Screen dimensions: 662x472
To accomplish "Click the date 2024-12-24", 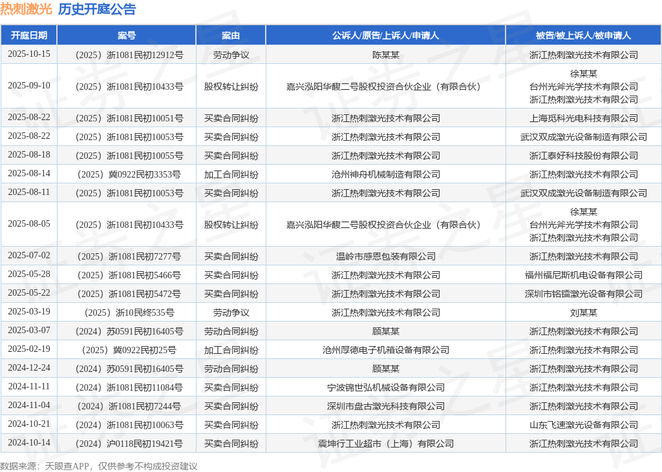I will (28, 368).
